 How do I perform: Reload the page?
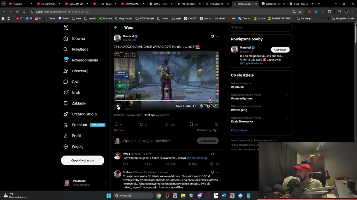(17, 12)
